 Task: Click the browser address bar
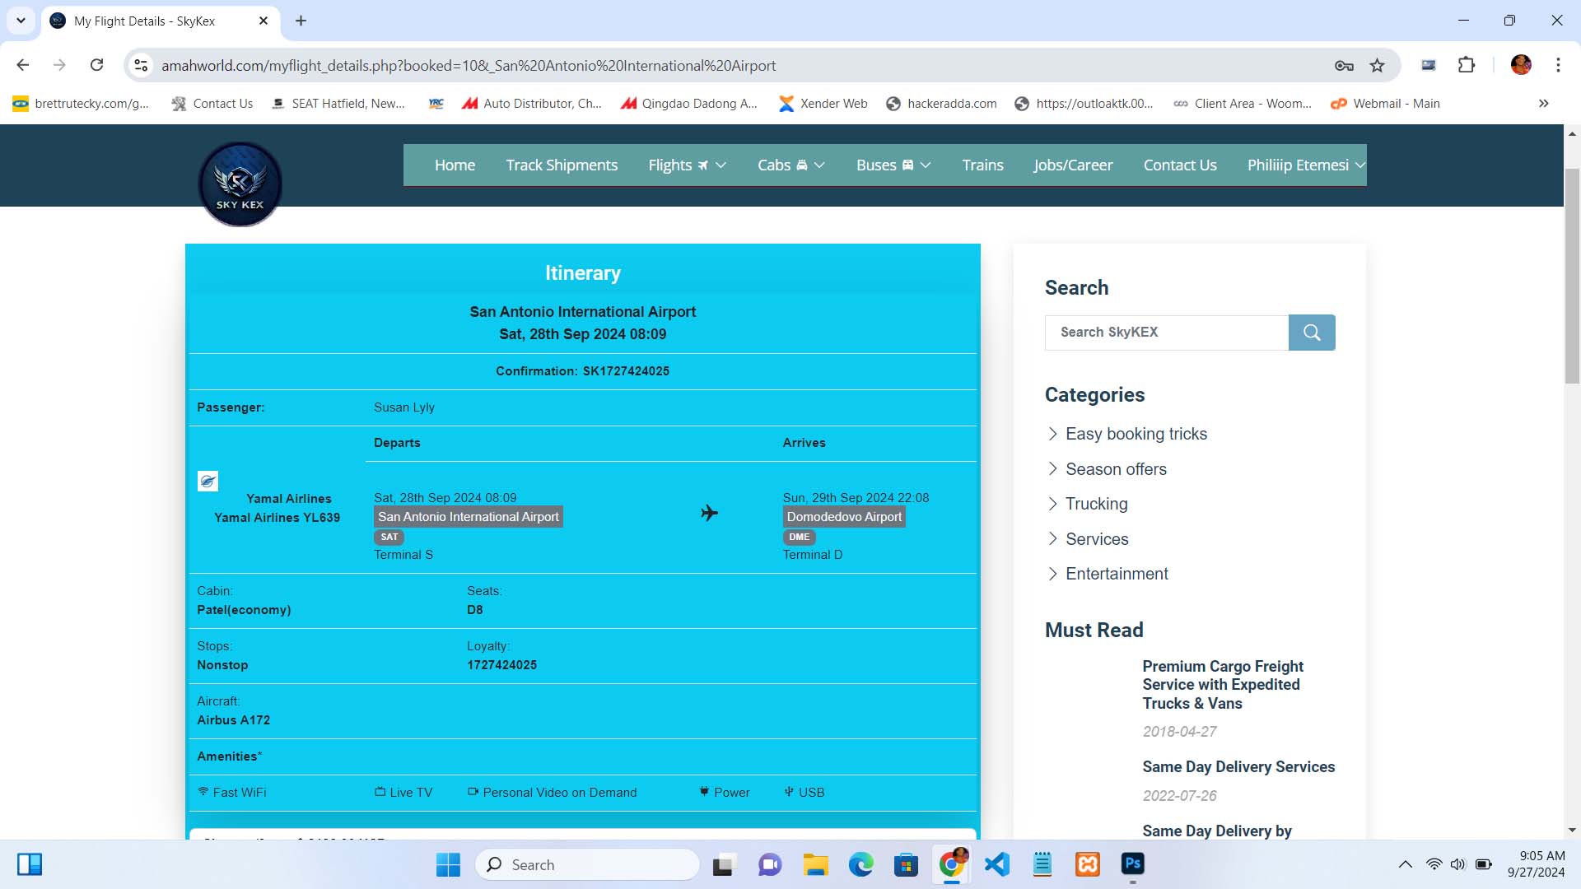(x=741, y=65)
